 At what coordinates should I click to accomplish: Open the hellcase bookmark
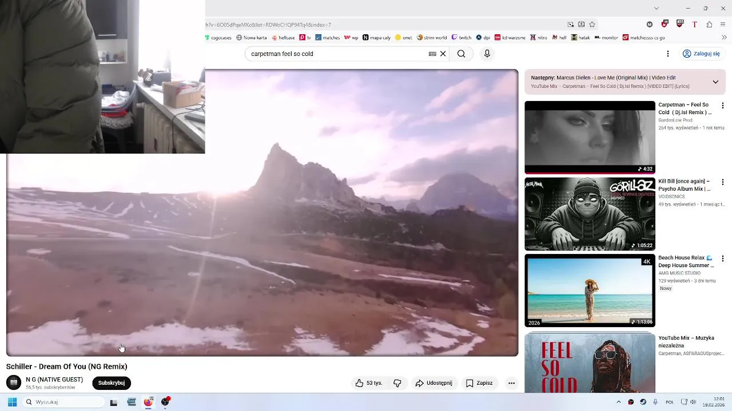283,38
